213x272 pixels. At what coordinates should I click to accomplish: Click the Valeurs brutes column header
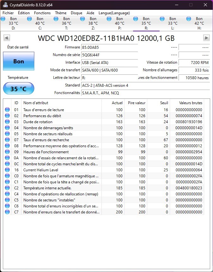(187, 103)
